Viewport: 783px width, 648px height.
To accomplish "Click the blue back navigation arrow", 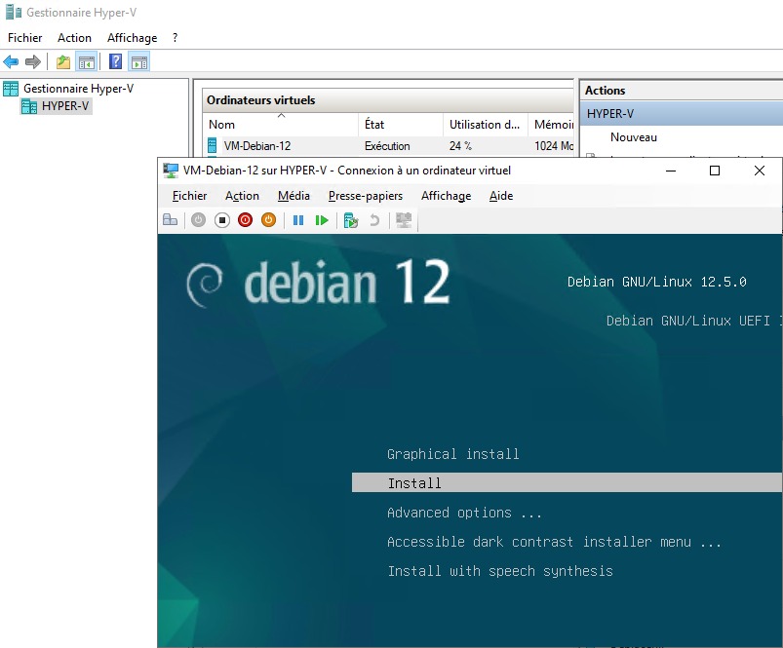I will tap(10, 61).
